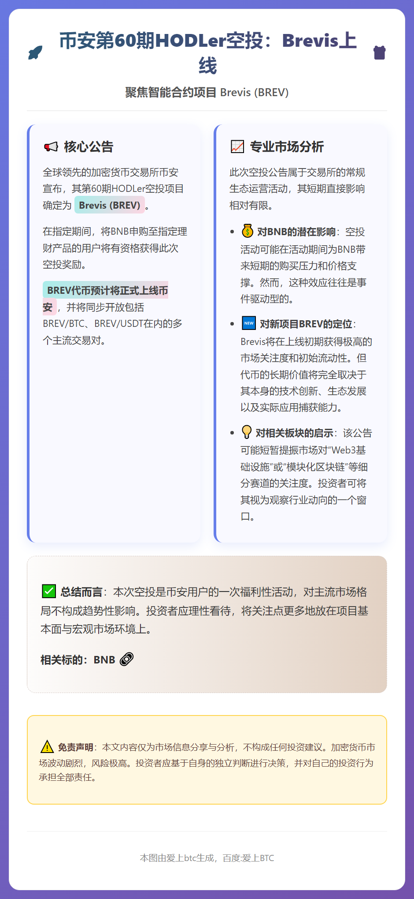Click the paragraph starting 此次空投公告属于交易所
The image size is (414, 899).
pos(297,189)
